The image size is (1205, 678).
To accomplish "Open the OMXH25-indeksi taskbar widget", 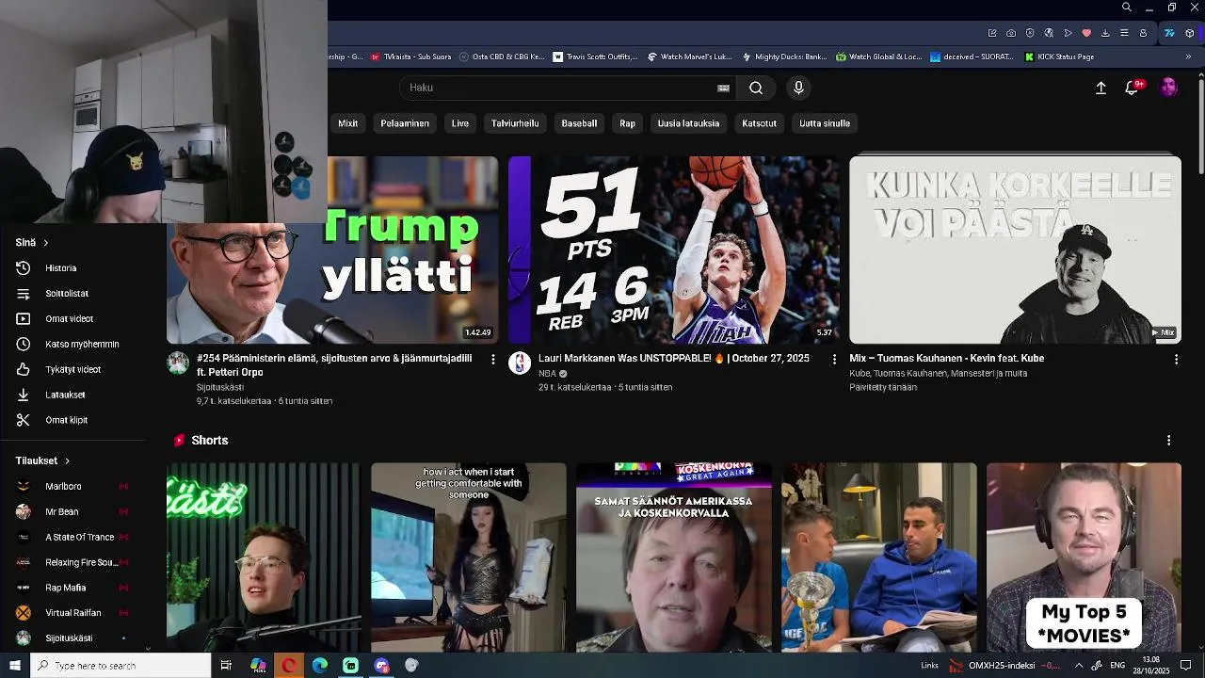I will point(1005,666).
